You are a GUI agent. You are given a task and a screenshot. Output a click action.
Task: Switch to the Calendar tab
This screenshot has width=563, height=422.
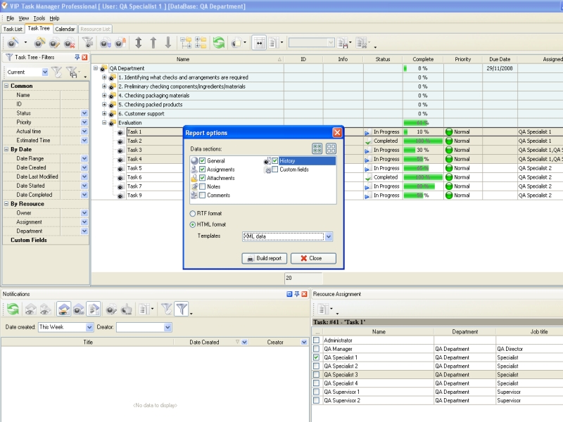click(65, 29)
